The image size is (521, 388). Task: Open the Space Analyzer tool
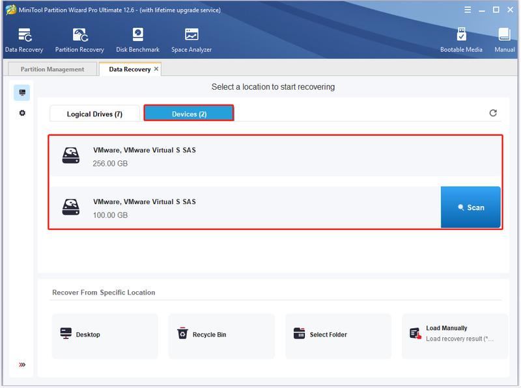191,40
